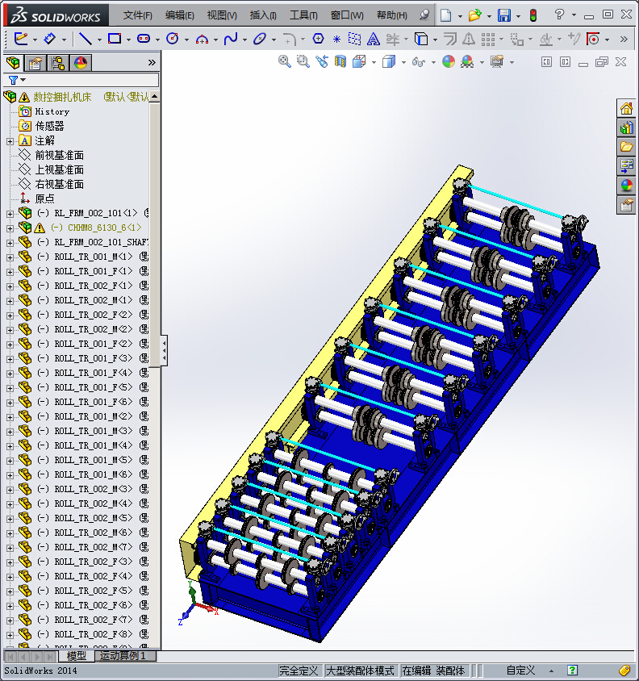This screenshot has height=681, width=639.
Task: Select the Slot sketch tool
Action: click(144, 39)
